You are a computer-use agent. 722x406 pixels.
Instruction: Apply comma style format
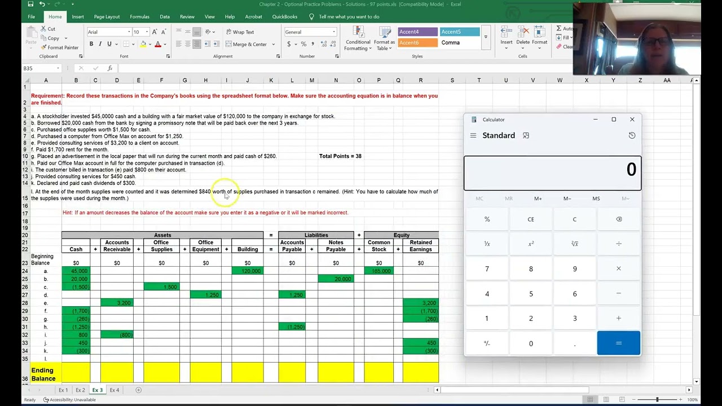tap(312, 44)
